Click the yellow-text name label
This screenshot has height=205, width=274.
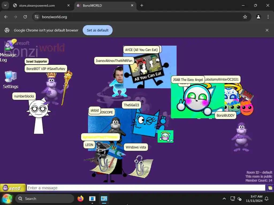click(x=100, y=137)
